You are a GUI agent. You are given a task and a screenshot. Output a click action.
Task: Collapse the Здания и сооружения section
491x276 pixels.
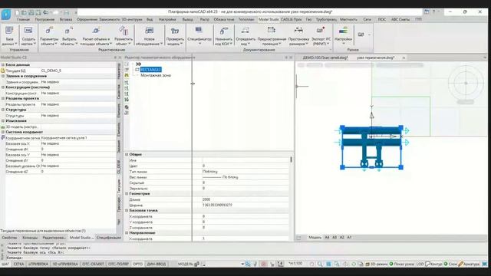(3, 76)
